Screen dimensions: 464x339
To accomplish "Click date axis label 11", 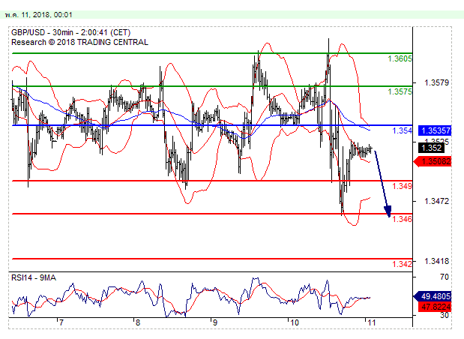I will coord(371,322).
